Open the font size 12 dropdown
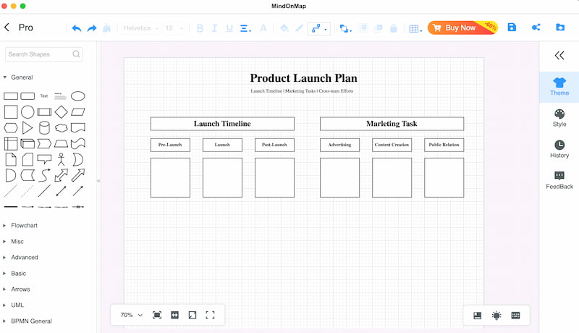 pyautogui.click(x=174, y=28)
